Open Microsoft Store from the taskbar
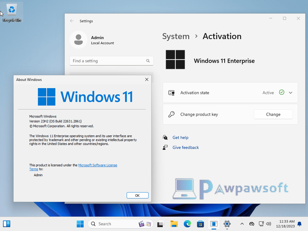Image resolution: width=308 pixels, height=231 pixels. (200, 224)
